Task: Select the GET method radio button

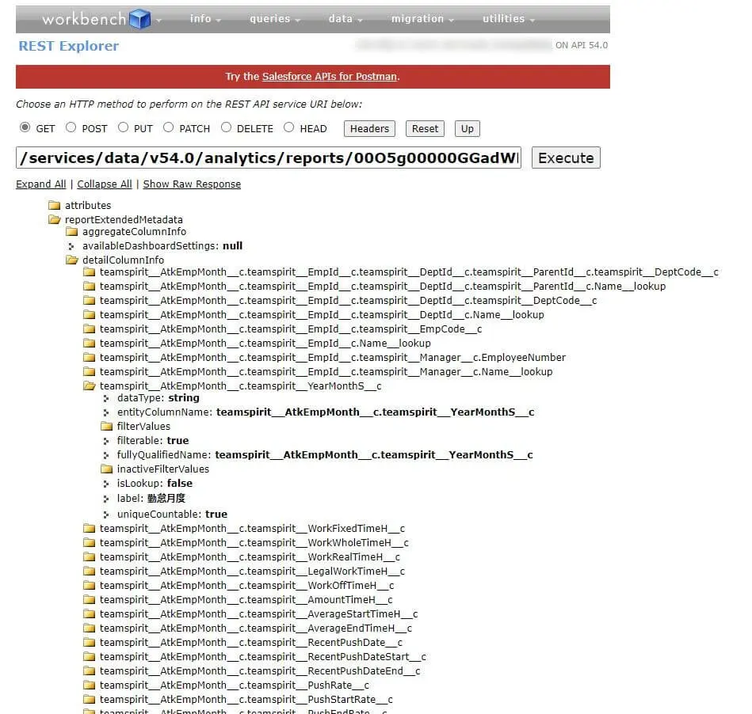Action: (25, 127)
